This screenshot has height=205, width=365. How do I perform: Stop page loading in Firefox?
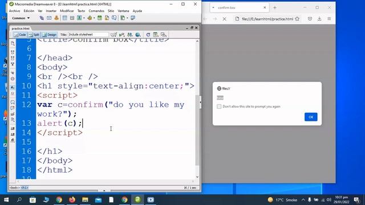point(224,19)
